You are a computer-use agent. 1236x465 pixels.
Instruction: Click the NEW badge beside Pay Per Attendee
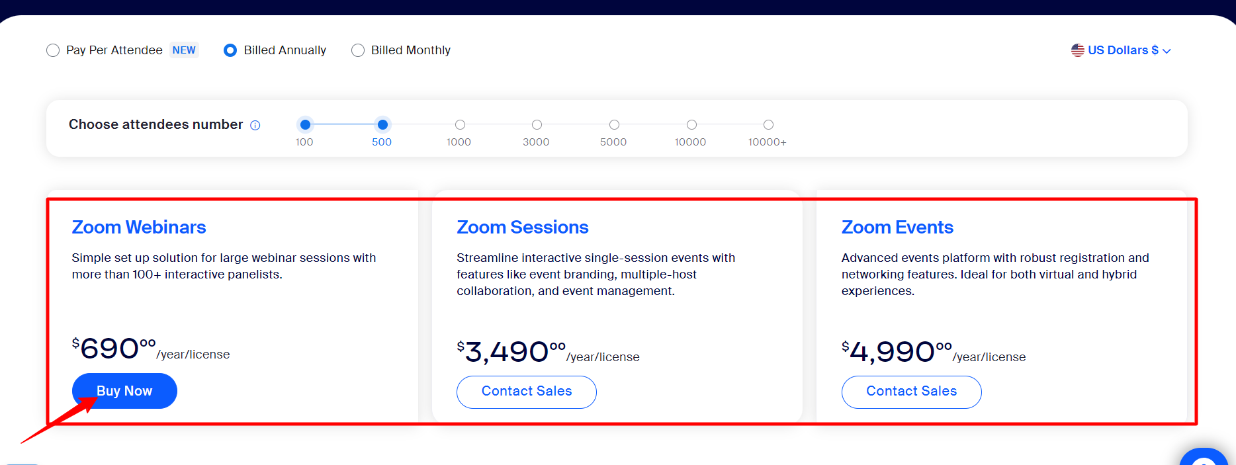(184, 50)
